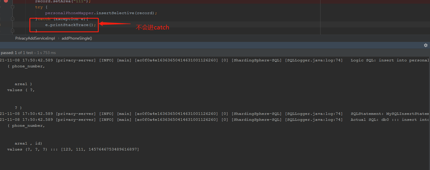Collapse the try block fold marker
Image resolution: width=430 pixels, height=170 pixels.
pyautogui.click(x=12, y=7)
